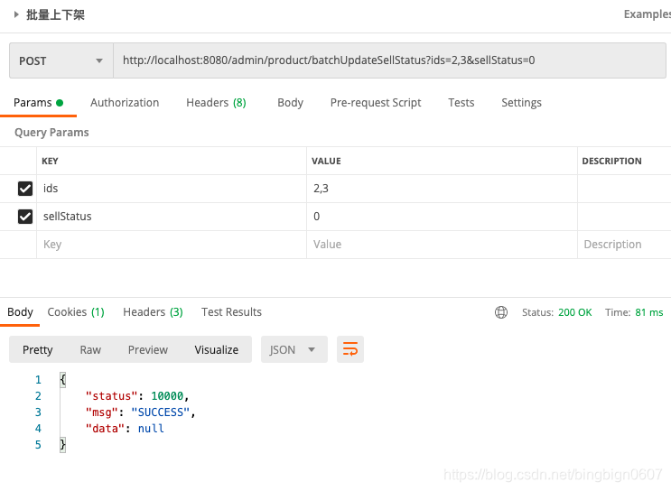
Task: Click the "data": null line
Action: click(x=125, y=429)
